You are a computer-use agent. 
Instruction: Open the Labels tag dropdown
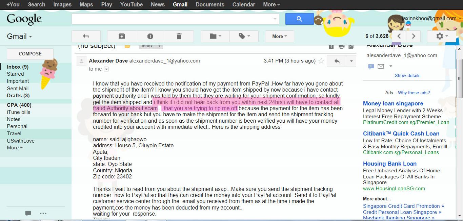click(244, 36)
